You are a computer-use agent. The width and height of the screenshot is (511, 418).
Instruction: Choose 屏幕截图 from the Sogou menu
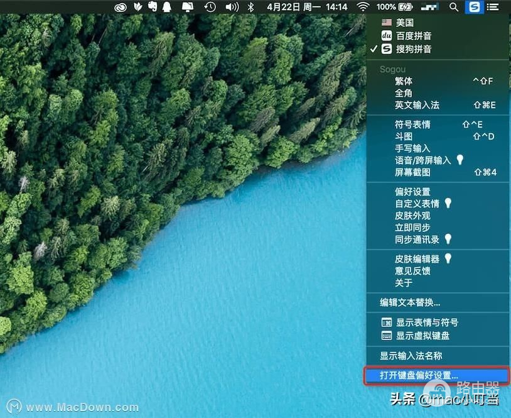click(412, 172)
